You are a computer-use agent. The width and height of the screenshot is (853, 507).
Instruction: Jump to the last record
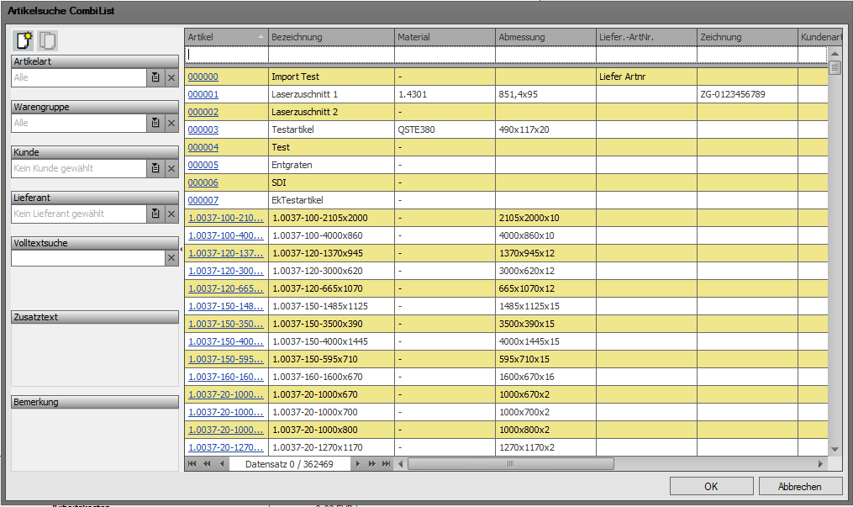[x=386, y=464]
